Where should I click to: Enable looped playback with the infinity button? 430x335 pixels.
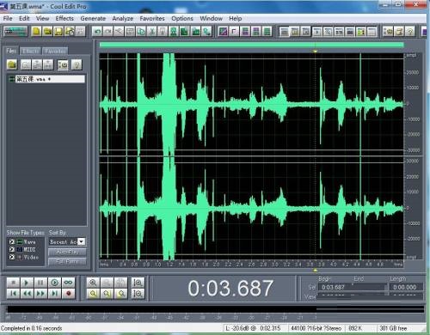tap(68, 283)
